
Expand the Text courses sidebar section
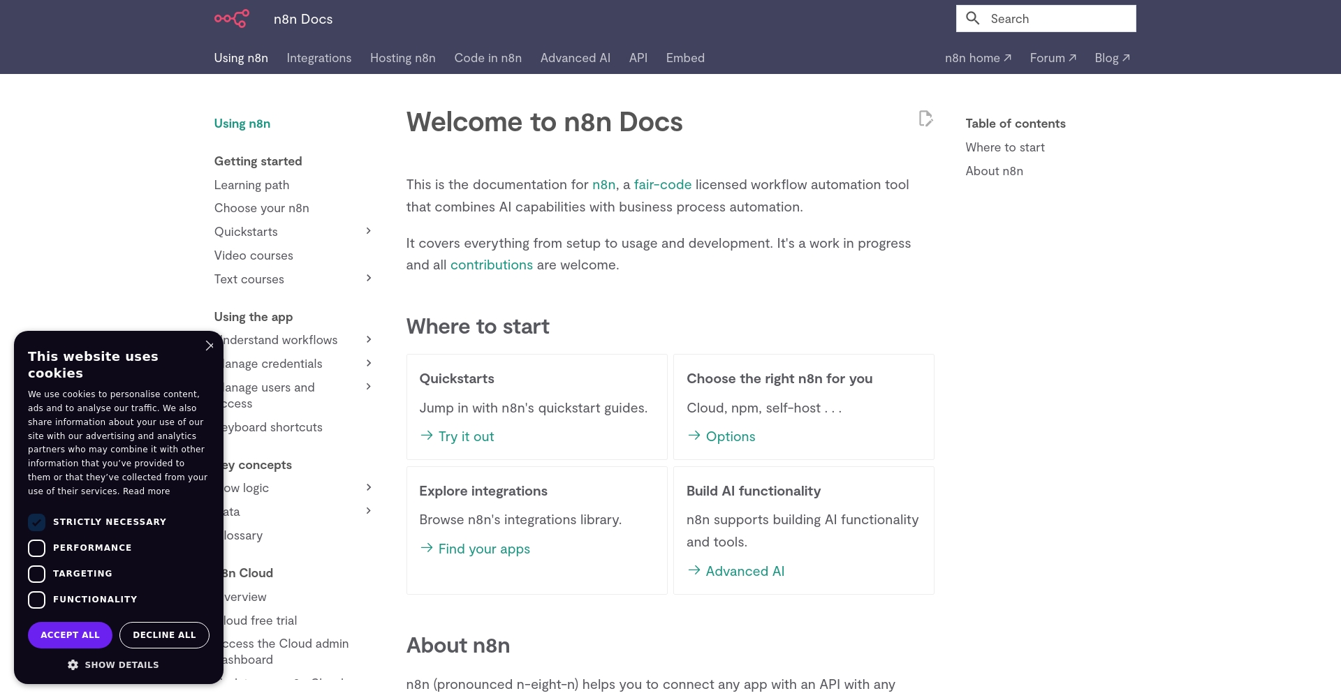(369, 279)
